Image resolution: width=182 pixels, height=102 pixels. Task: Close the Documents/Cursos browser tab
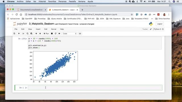(45, 10)
